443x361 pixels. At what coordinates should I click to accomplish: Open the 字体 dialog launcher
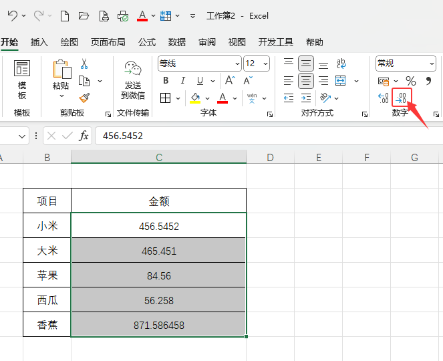tap(270, 114)
